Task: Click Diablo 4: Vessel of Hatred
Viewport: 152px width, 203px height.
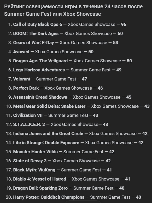Action: [x=40, y=179]
